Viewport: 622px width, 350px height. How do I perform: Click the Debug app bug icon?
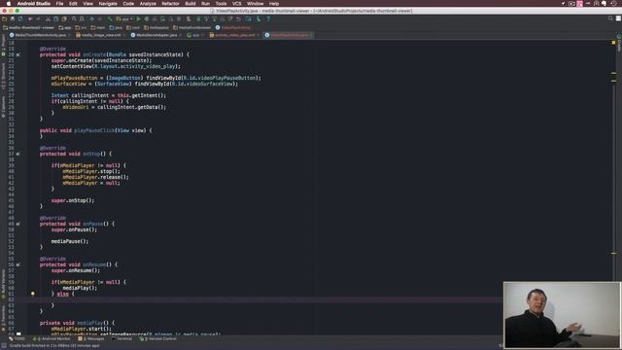(147, 18)
